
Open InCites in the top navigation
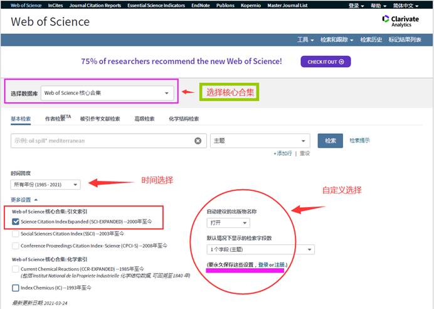pos(55,5)
